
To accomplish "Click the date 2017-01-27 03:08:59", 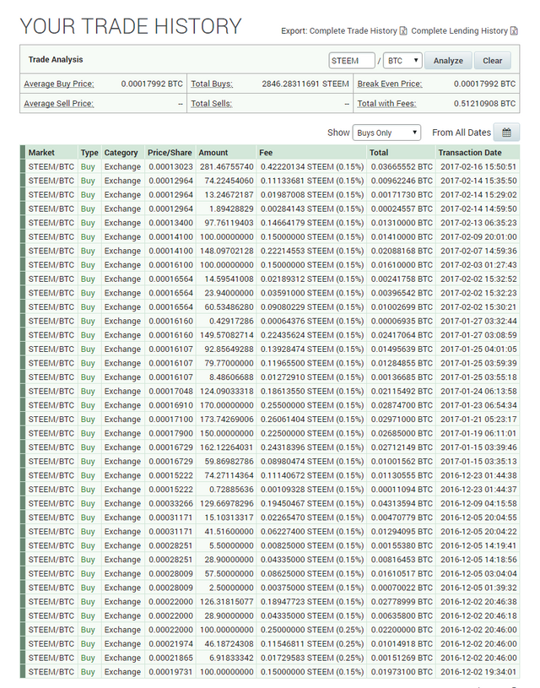I will [x=478, y=335].
